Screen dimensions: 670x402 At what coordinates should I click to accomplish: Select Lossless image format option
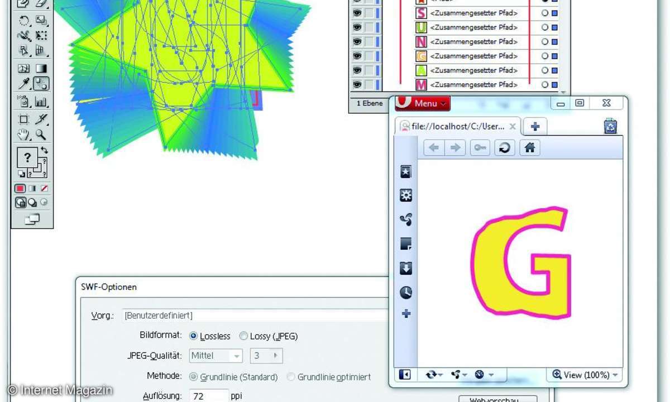point(210,336)
